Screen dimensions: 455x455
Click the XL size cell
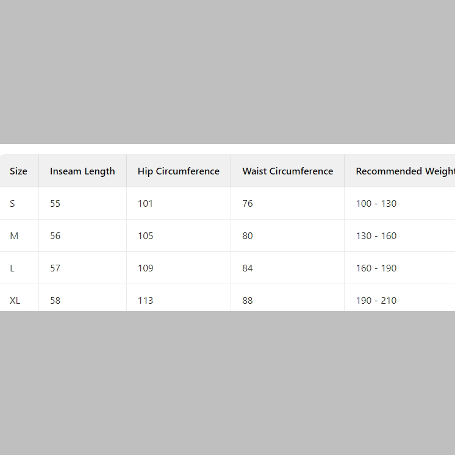[x=15, y=300]
